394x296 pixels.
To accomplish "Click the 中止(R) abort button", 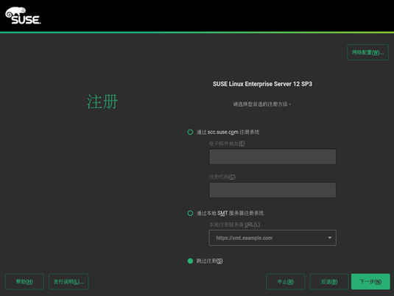I will (286, 282).
